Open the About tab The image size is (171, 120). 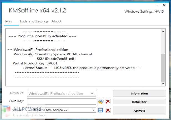tap(56, 21)
